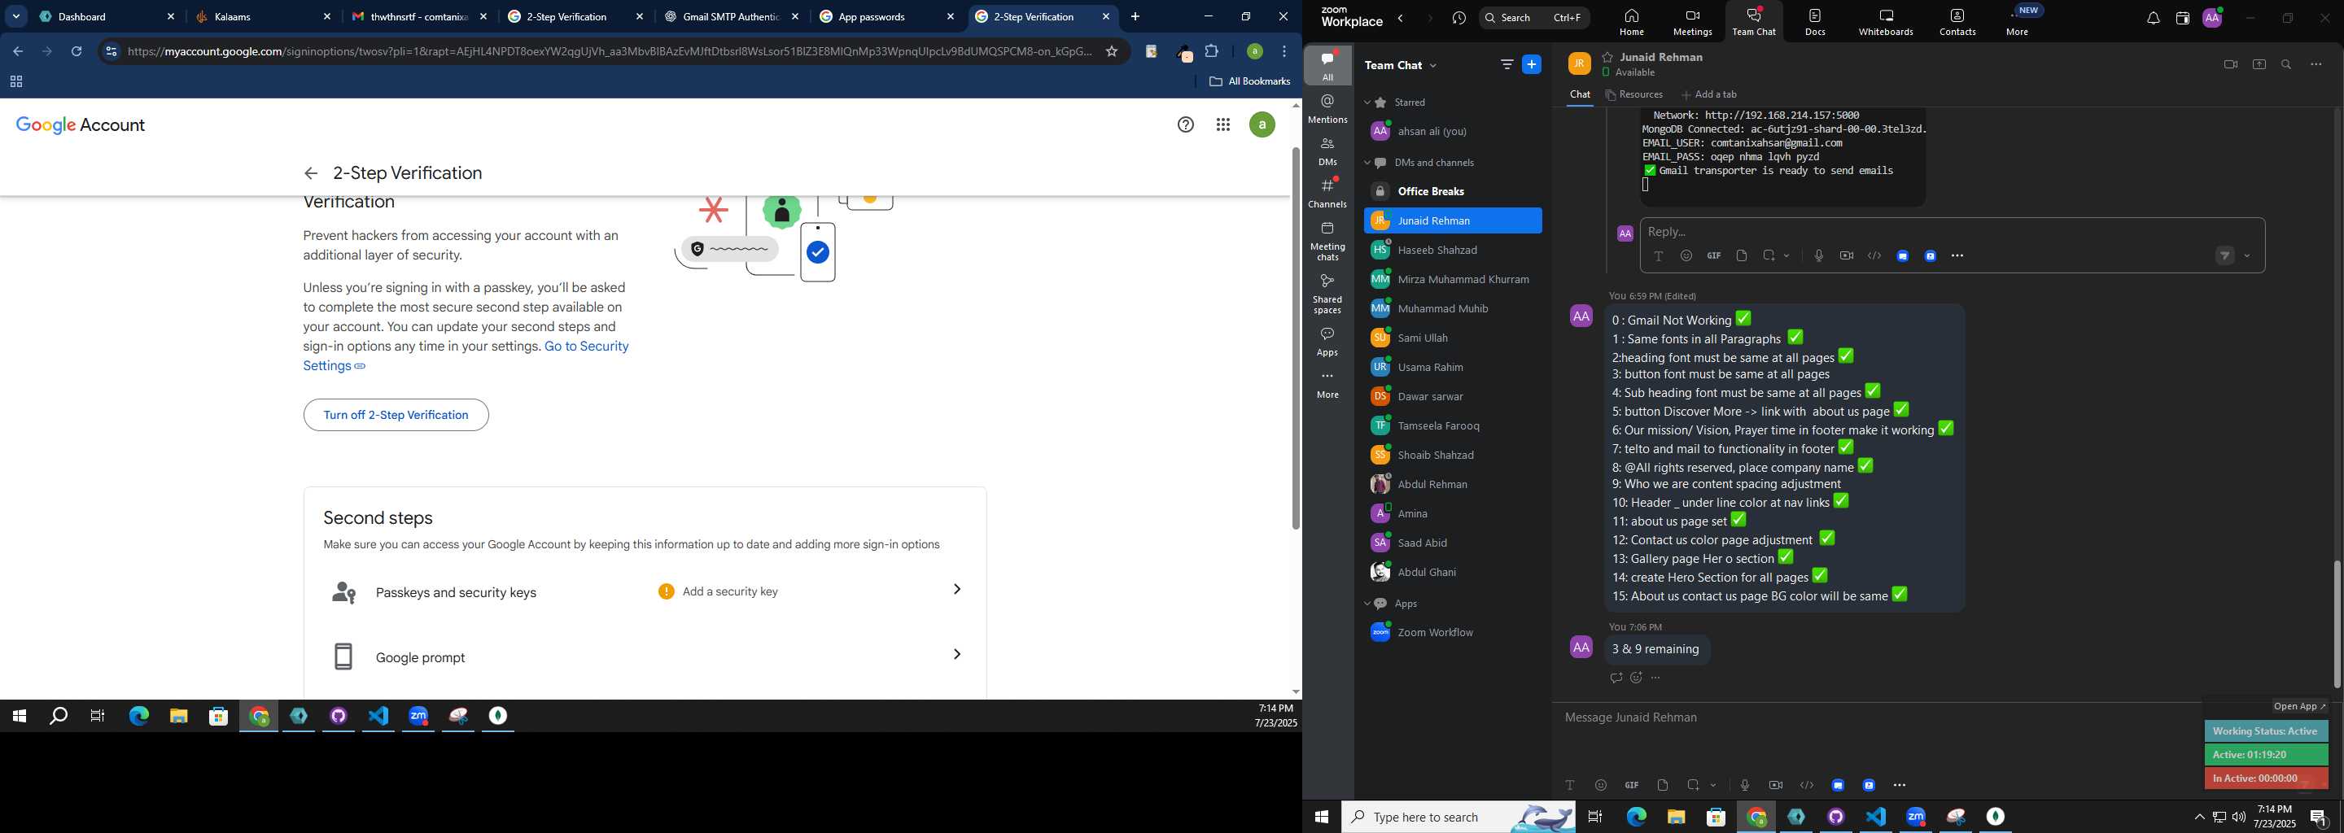Screen dimensions: 2344x833
Task: Open send options dropdown in reply box
Action: click(x=2247, y=256)
